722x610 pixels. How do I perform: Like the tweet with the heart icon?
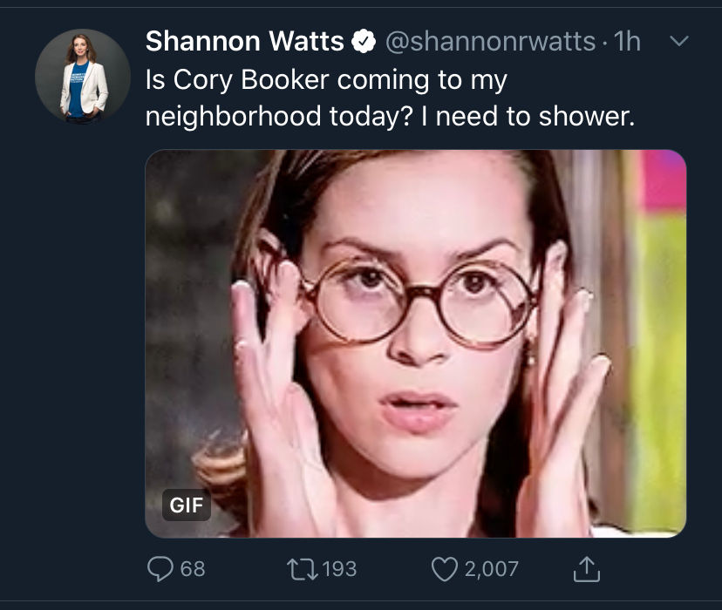(x=445, y=570)
